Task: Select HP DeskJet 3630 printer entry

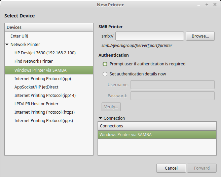Action: pos(45,53)
